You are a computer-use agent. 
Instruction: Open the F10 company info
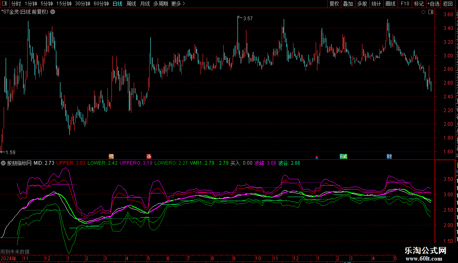(405, 4)
